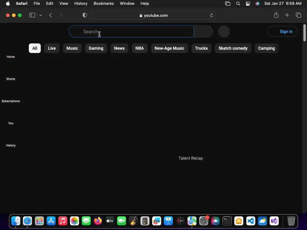Screen dimensions: 307x230
Task: Open Apple TV from the Dock
Action: 110,221
